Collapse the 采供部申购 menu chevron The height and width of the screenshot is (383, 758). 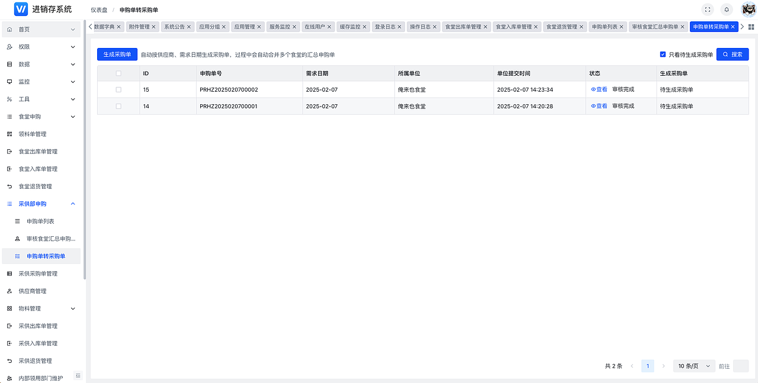pyautogui.click(x=73, y=204)
